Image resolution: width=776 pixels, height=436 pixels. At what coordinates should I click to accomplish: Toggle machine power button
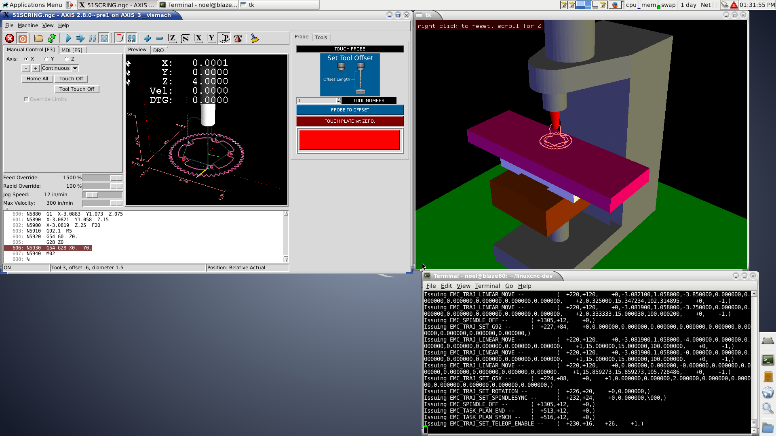[x=23, y=38]
